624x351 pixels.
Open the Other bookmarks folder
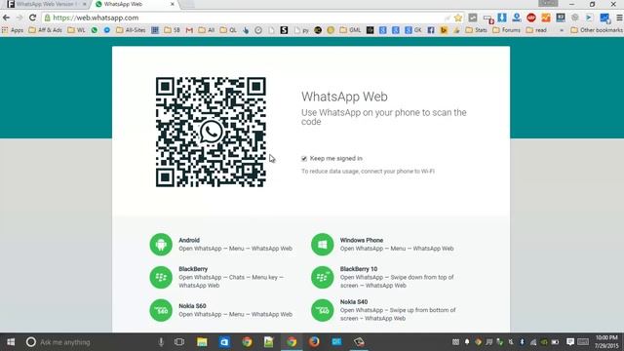pos(597,30)
